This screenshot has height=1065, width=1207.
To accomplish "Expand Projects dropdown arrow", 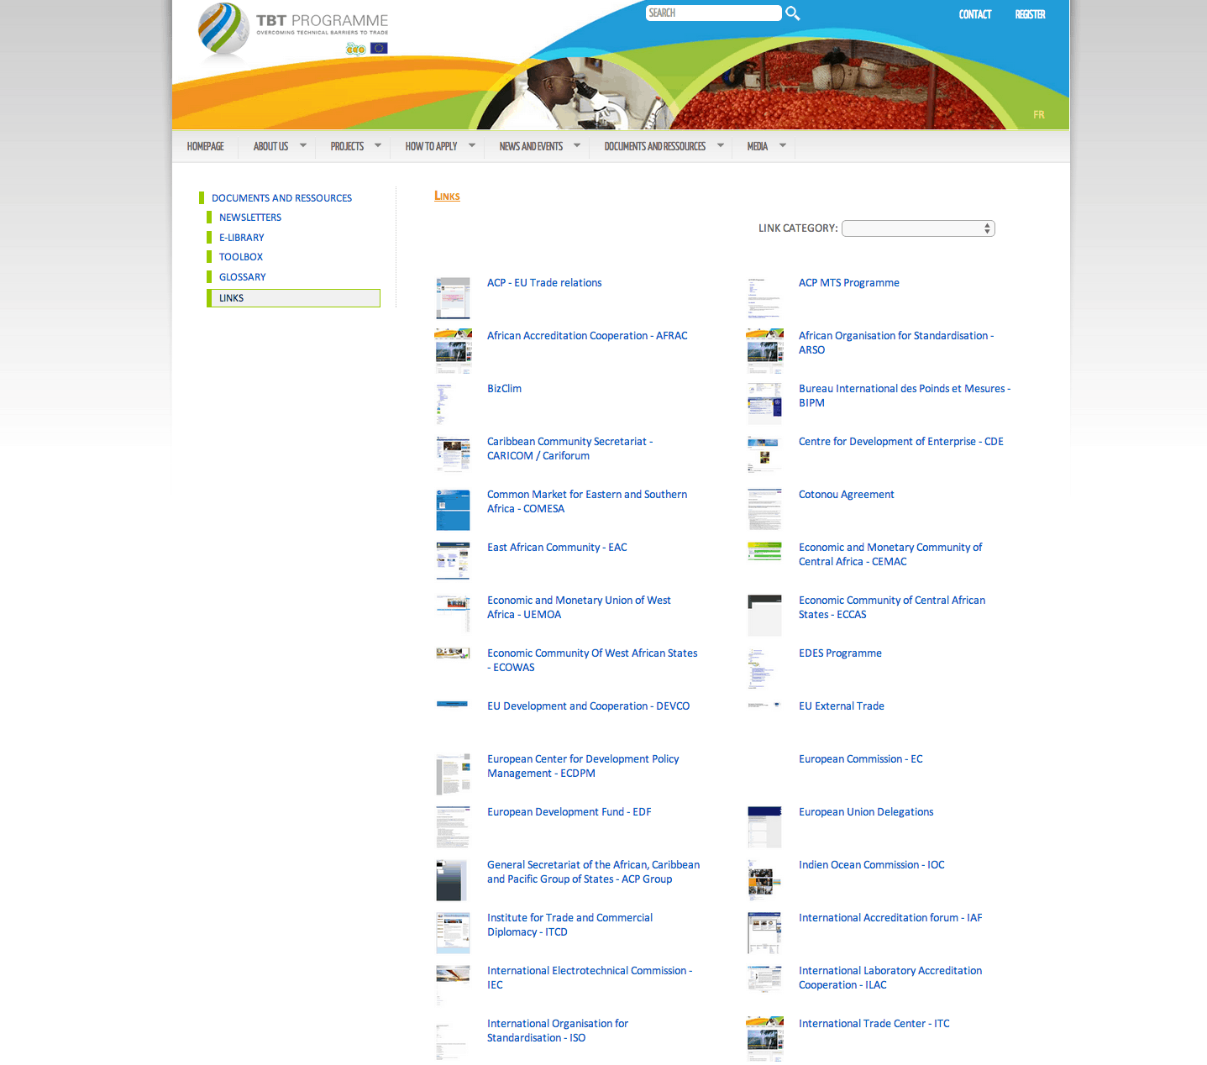I will pos(378,145).
